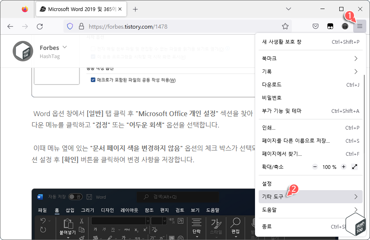Image resolution: width=370 pixels, height=240 pixels.
Task: Open 부가 기능 및 테마 add-ons
Action: pyautogui.click(x=311, y=111)
